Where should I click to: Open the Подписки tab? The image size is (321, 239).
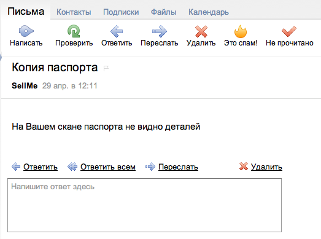tap(121, 12)
